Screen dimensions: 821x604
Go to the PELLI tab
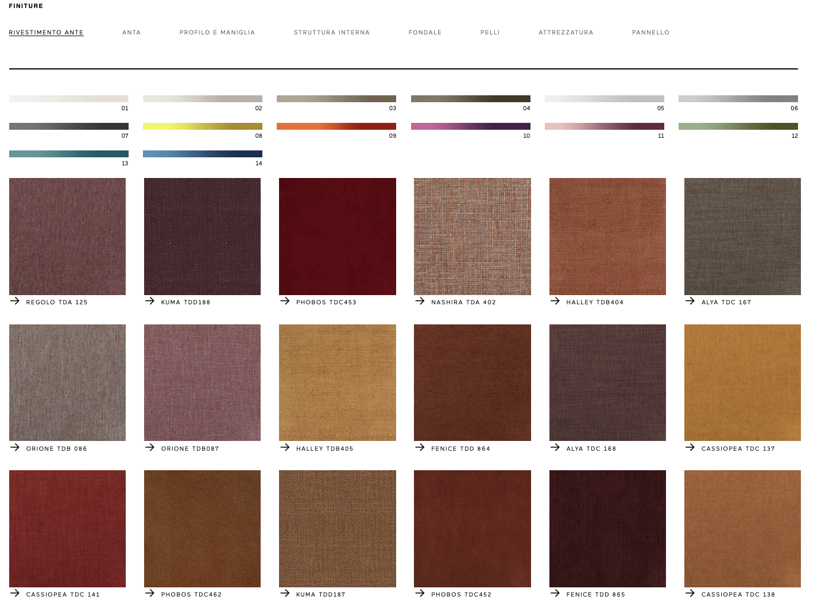coord(490,33)
